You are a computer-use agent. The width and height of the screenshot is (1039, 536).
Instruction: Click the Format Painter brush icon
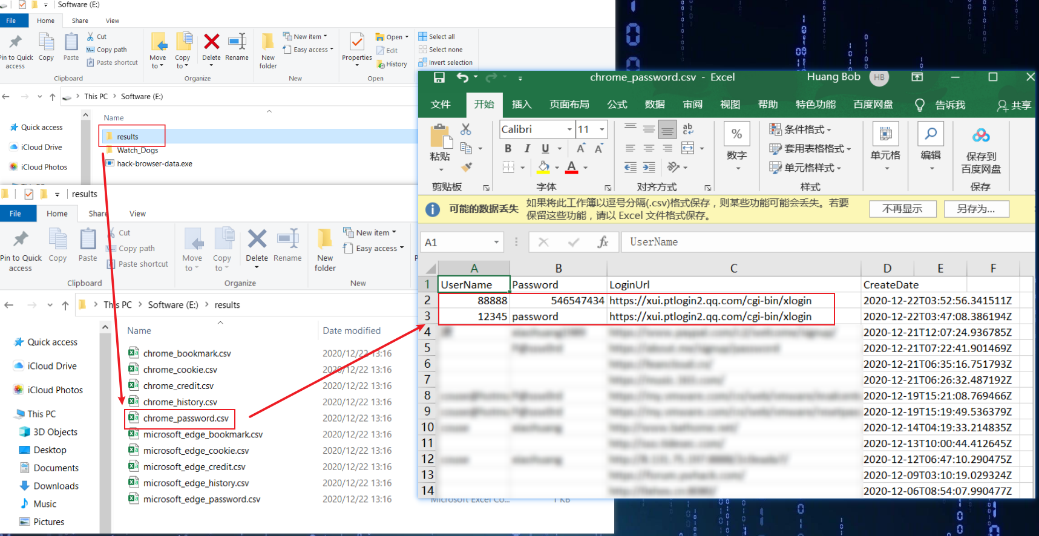pos(466,167)
